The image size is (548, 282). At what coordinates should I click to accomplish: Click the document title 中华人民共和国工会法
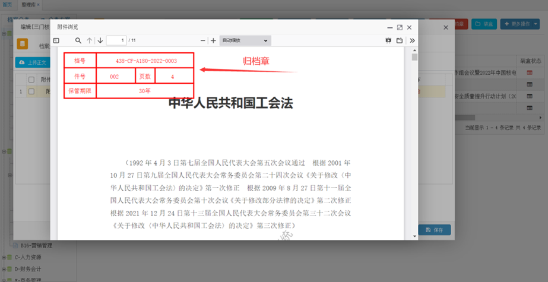231,103
